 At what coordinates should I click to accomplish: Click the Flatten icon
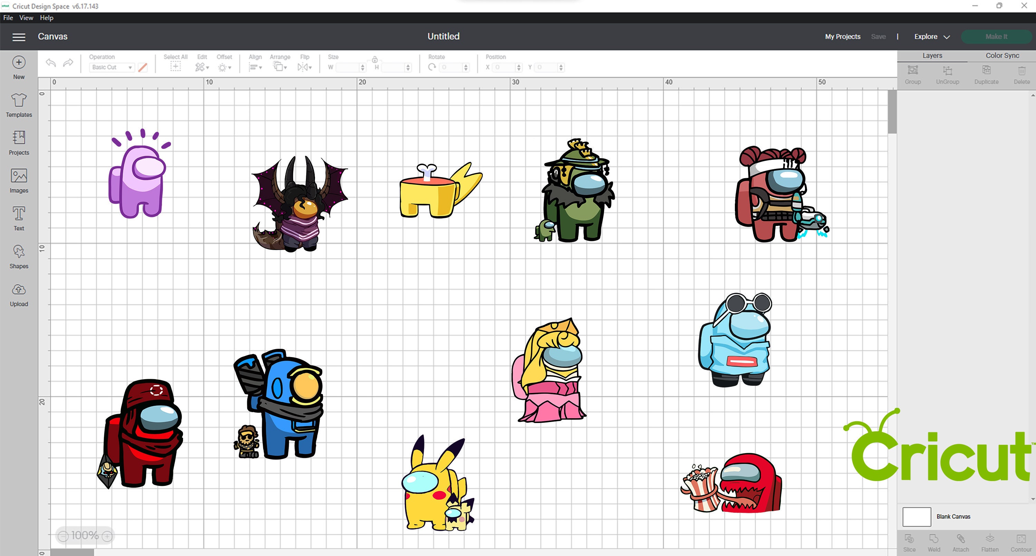990,538
